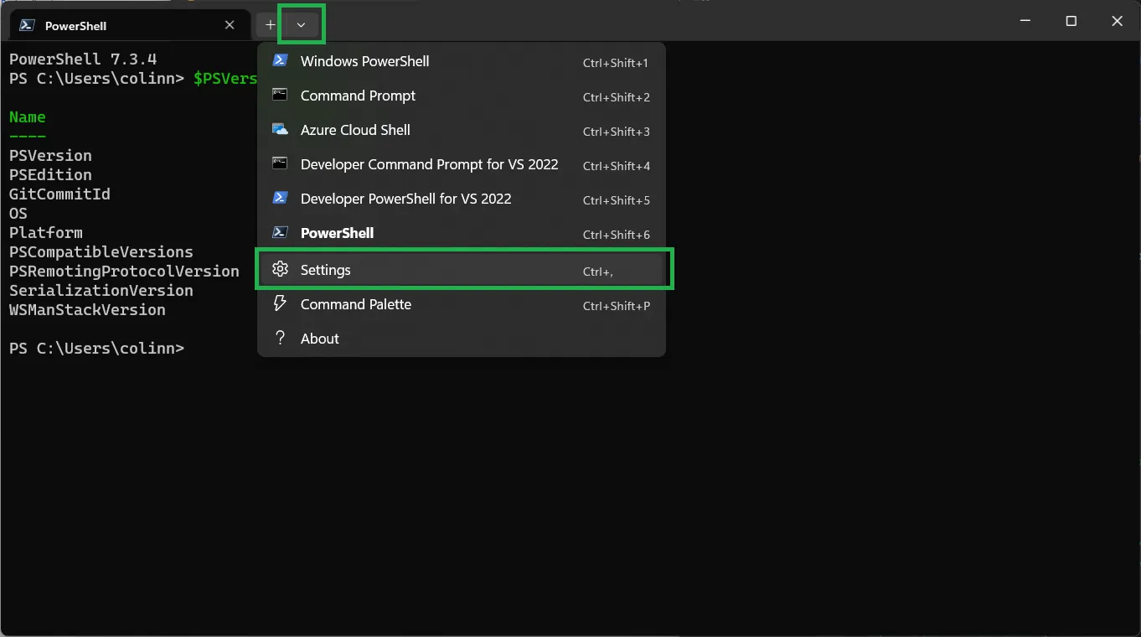1141x637 pixels.
Task: Open the Command Palette entry
Action: coord(355,304)
